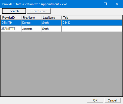Sort by Title column header
Image resolution: width=123 pixels, height=104 pixels.
92,18
